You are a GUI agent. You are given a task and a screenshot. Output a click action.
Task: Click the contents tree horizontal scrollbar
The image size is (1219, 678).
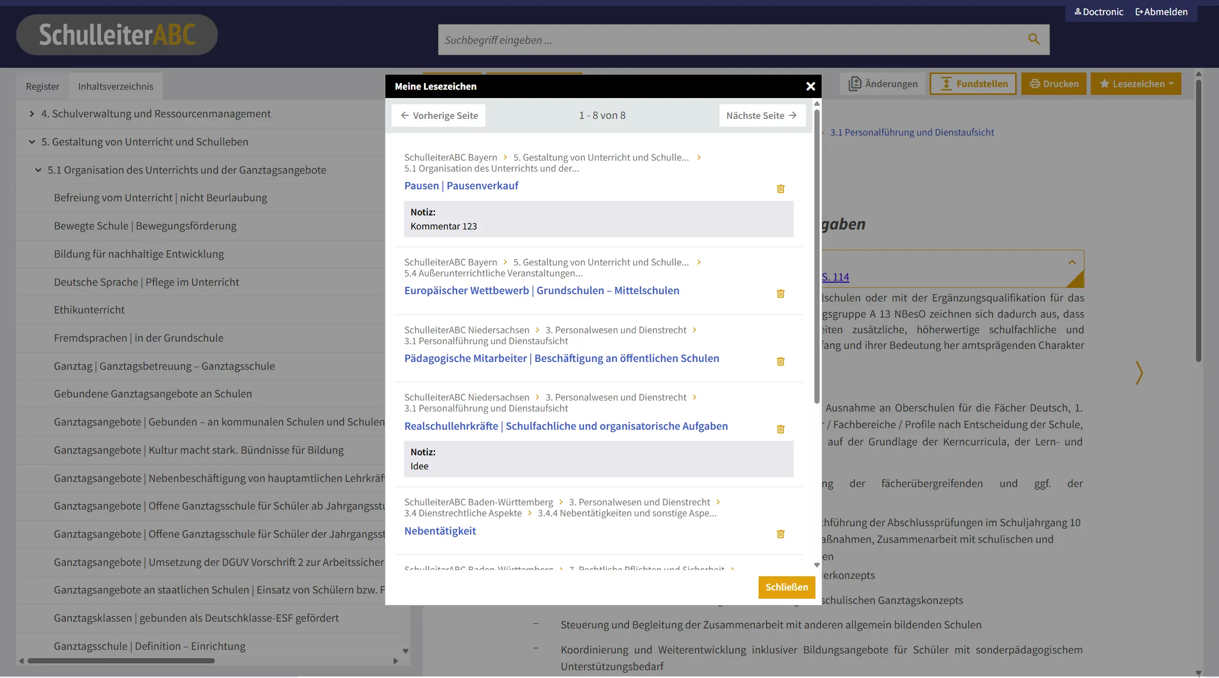[121, 661]
